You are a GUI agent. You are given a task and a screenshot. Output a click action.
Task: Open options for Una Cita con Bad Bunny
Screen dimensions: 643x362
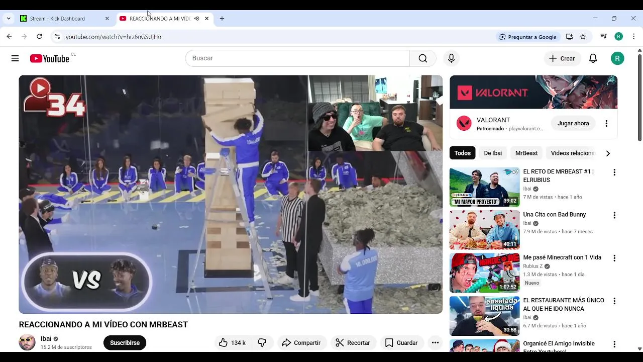(x=614, y=215)
